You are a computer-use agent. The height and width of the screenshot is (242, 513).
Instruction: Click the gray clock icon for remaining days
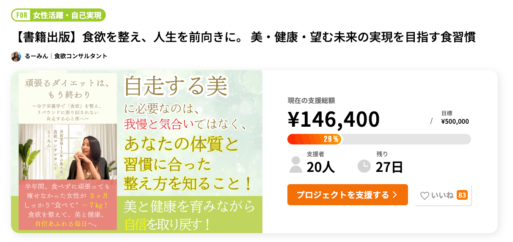(364, 166)
